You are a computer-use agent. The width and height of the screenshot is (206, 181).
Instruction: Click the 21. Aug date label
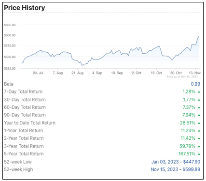pos(78,73)
